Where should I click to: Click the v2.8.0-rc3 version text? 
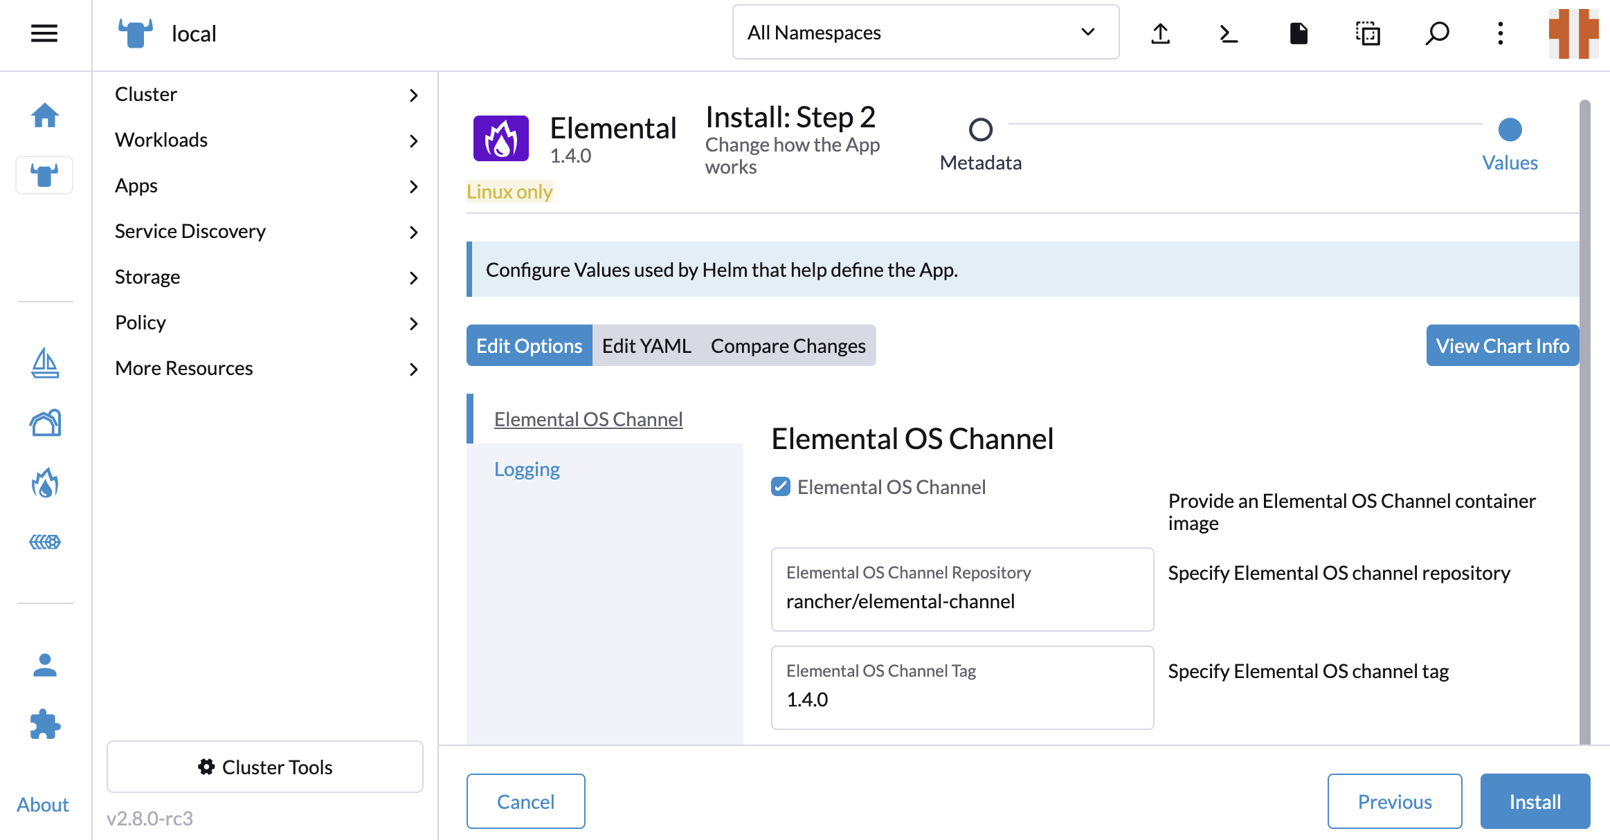coord(150,819)
